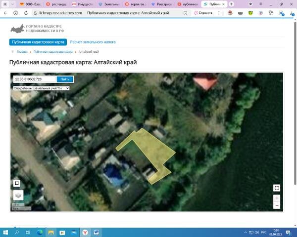Go to 'Главная' breadcrumb link
Screen dimensions: 297x237
[22, 51]
